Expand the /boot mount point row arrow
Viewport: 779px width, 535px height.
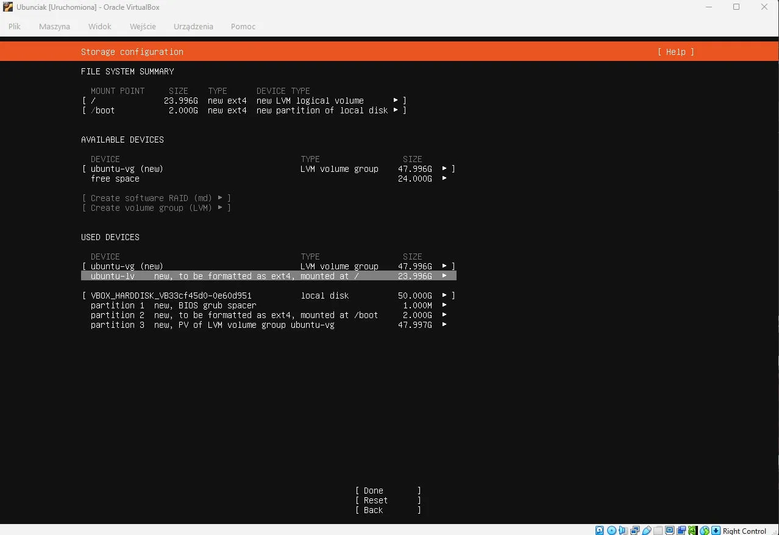(x=396, y=110)
